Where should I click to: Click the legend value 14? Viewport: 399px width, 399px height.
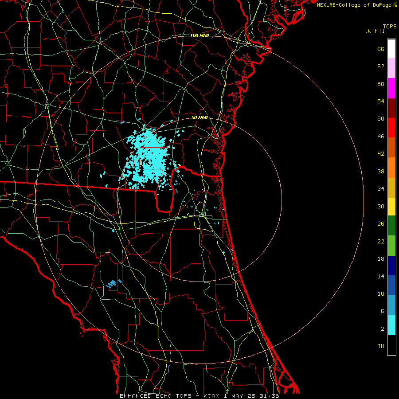pos(381,276)
